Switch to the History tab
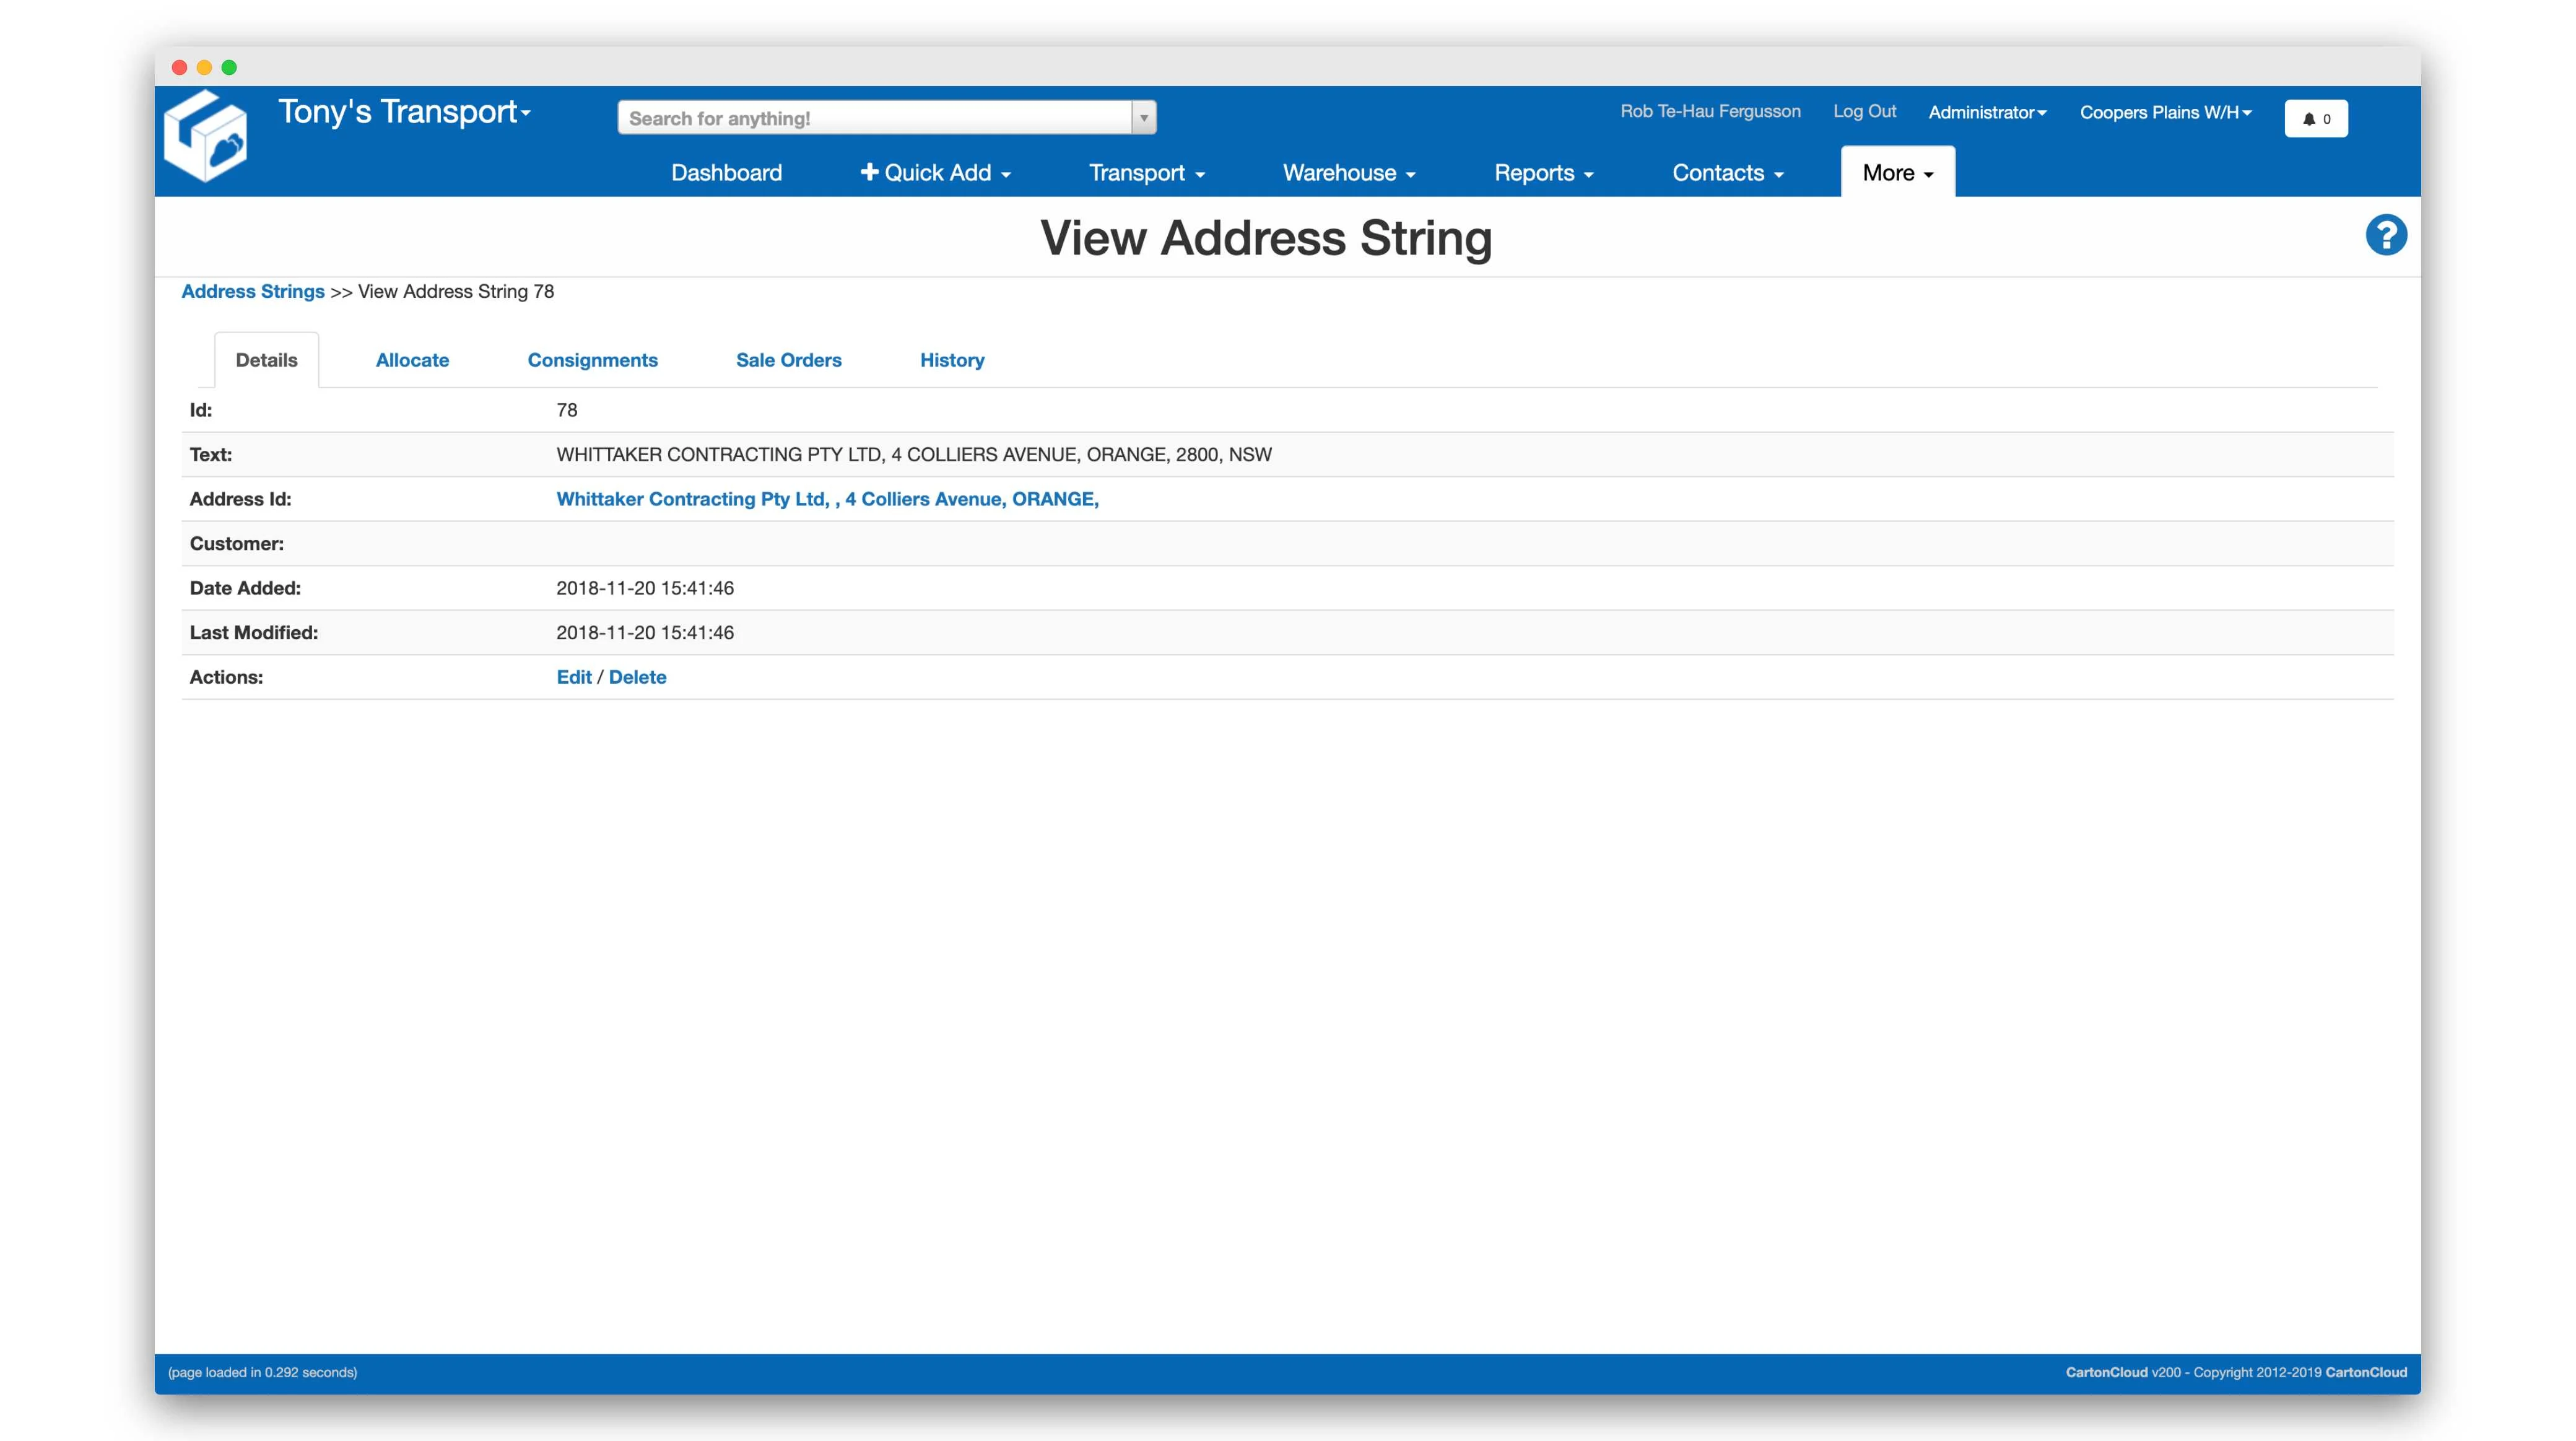Screen dimensions: 2576x1441 (x=951, y=359)
